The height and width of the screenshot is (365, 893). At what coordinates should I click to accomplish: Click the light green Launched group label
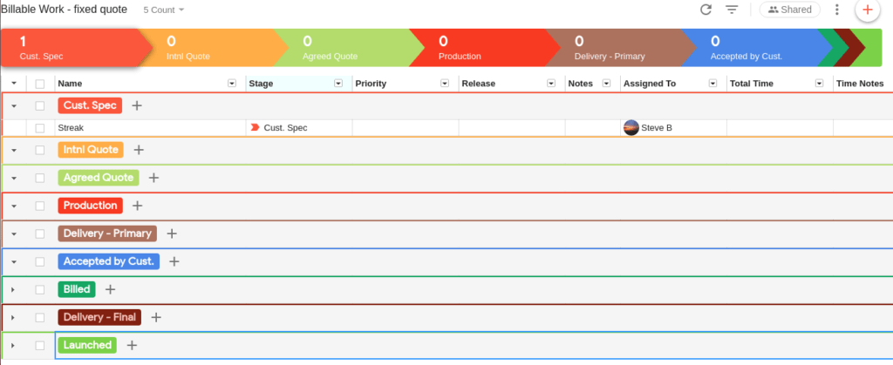pos(87,345)
